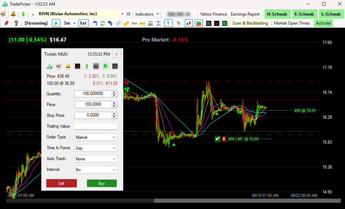
Task: Open the RIVN symbol dropdown arrow
Action: tap(122, 14)
